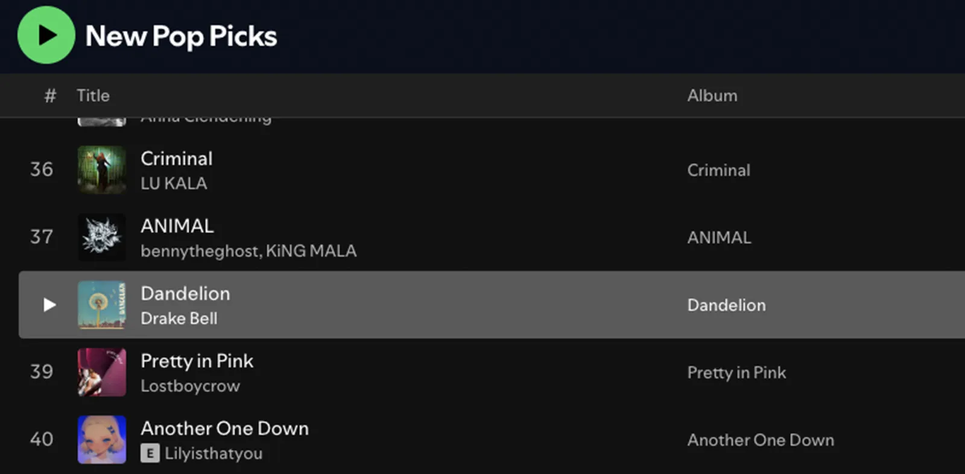The width and height of the screenshot is (965, 474).
Task: Open the Pretty in Pink album link
Action: click(736, 373)
